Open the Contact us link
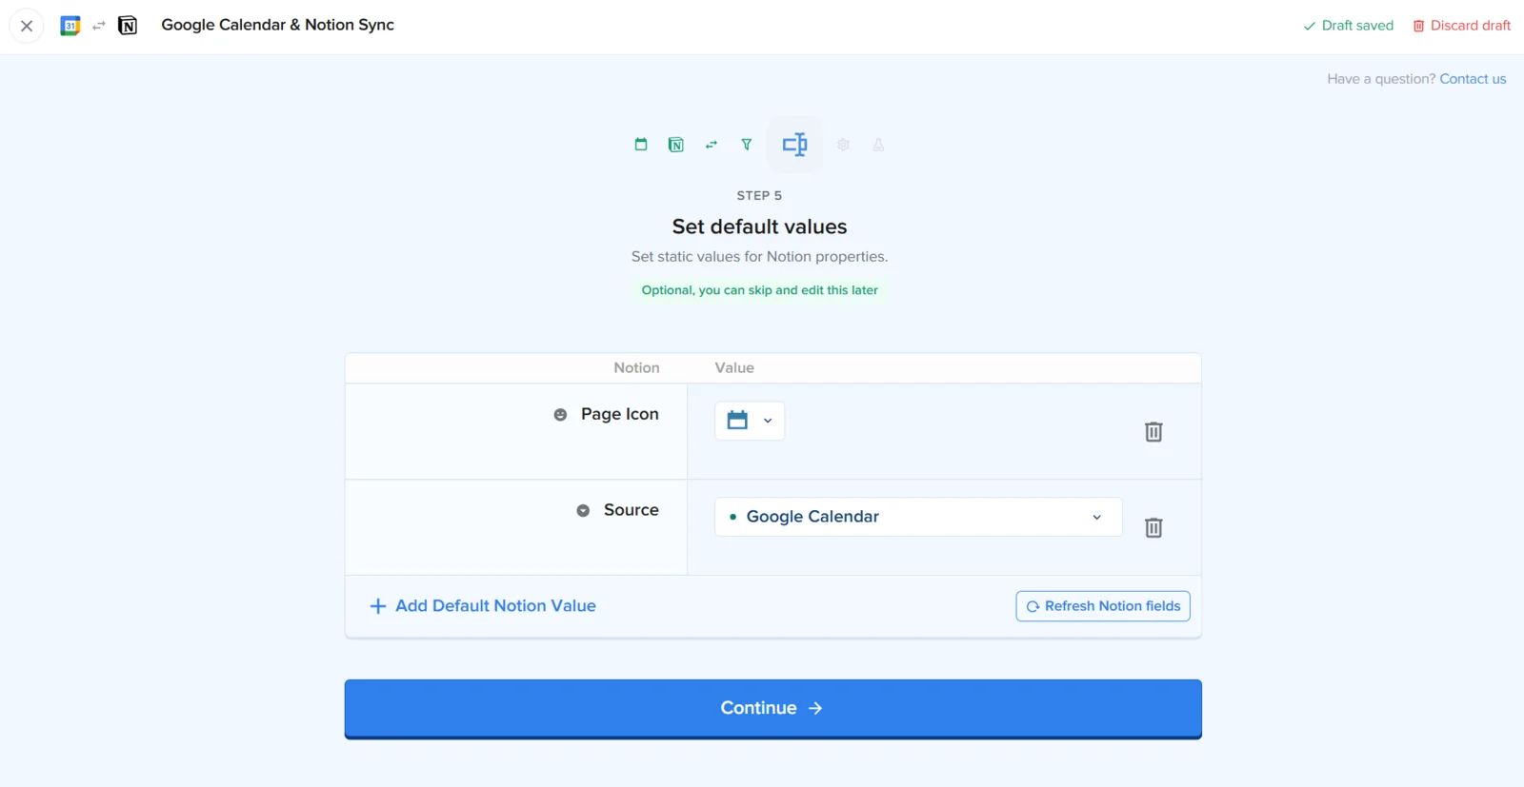The width and height of the screenshot is (1524, 787). click(x=1473, y=79)
